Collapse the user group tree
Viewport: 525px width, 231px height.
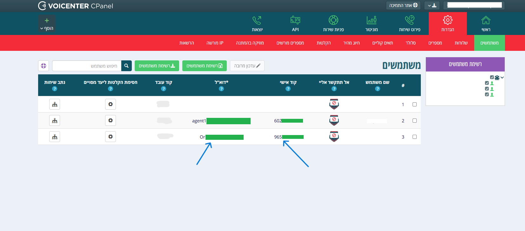click(502, 77)
